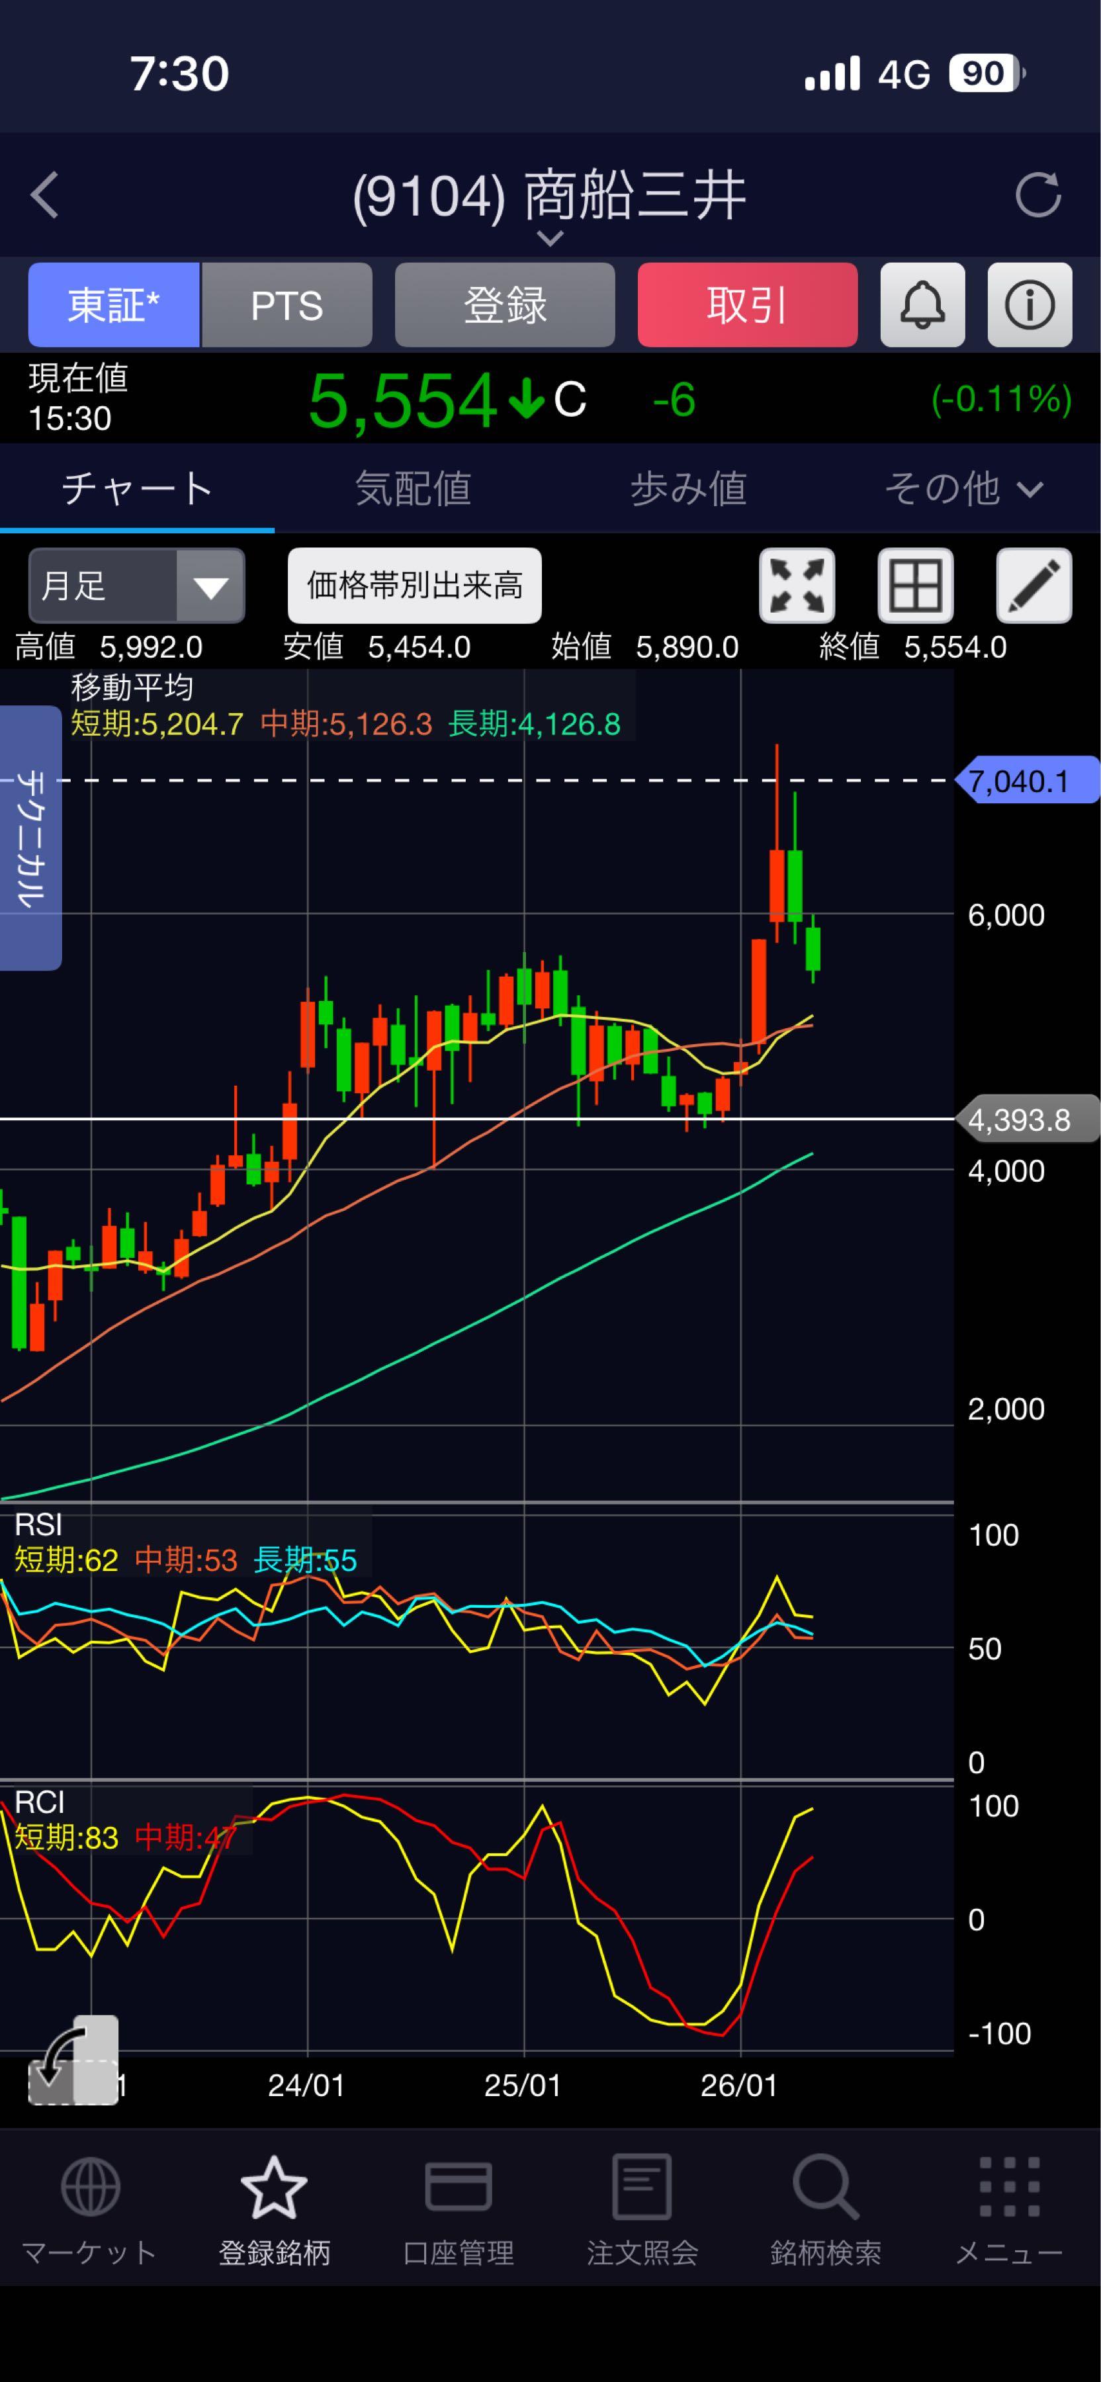This screenshot has height=2382, width=1101.
Task: Open the テクニカル side panel
Action: point(30,838)
